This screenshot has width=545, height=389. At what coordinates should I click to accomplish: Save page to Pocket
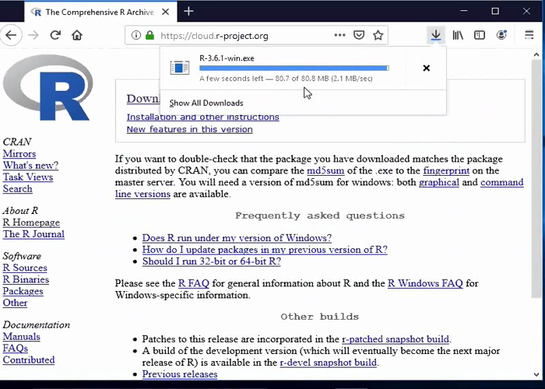point(359,35)
